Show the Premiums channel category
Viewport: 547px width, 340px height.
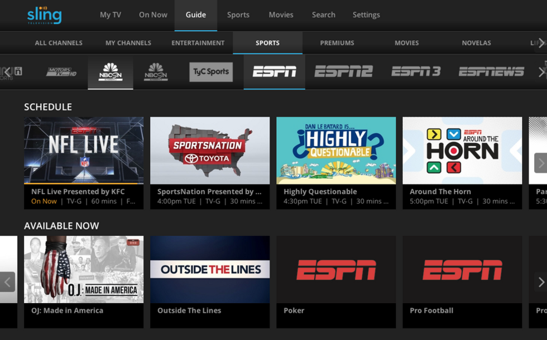click(337, 43)
